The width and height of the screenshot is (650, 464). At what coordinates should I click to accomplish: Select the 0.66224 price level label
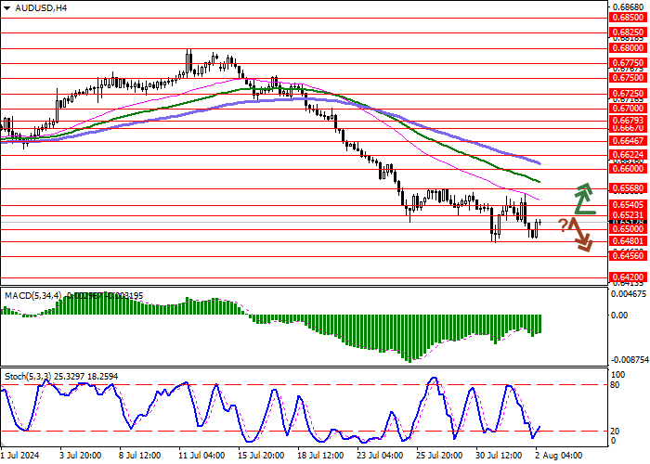[x=628, y=155]
